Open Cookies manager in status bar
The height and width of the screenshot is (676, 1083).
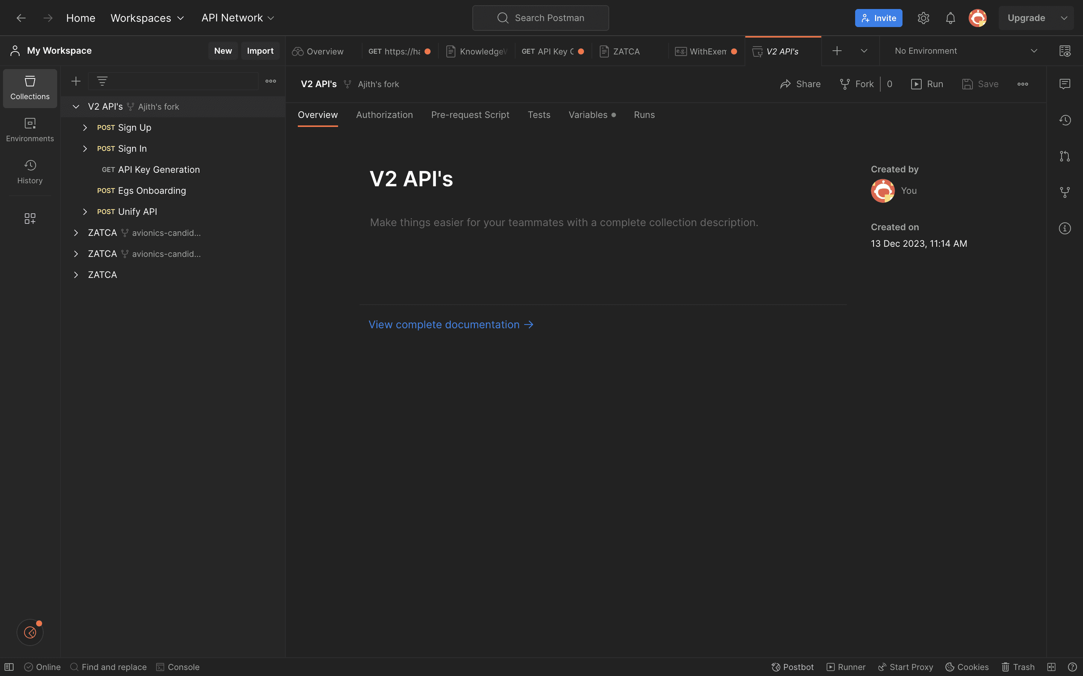click(967, 667)
